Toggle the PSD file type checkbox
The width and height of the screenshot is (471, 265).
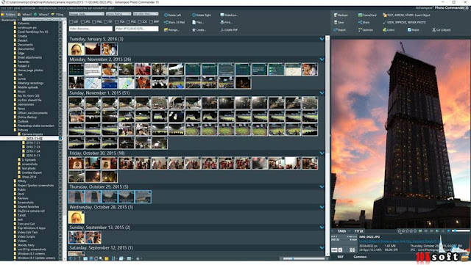click(x=128, y=22)
